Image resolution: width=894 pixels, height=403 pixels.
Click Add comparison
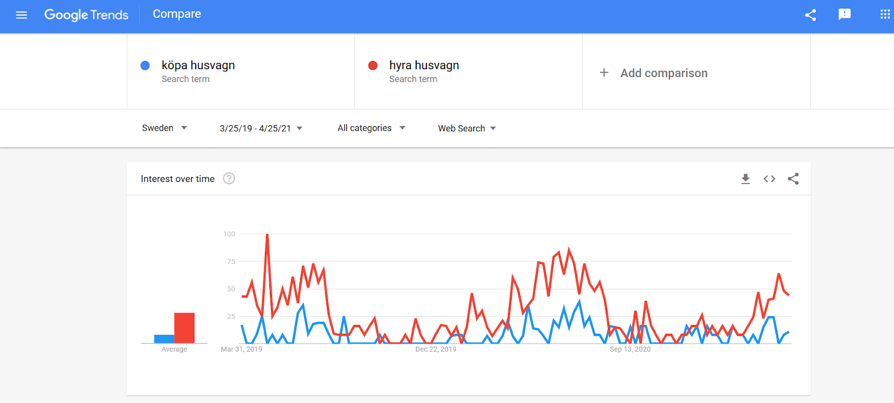point(663,73)
